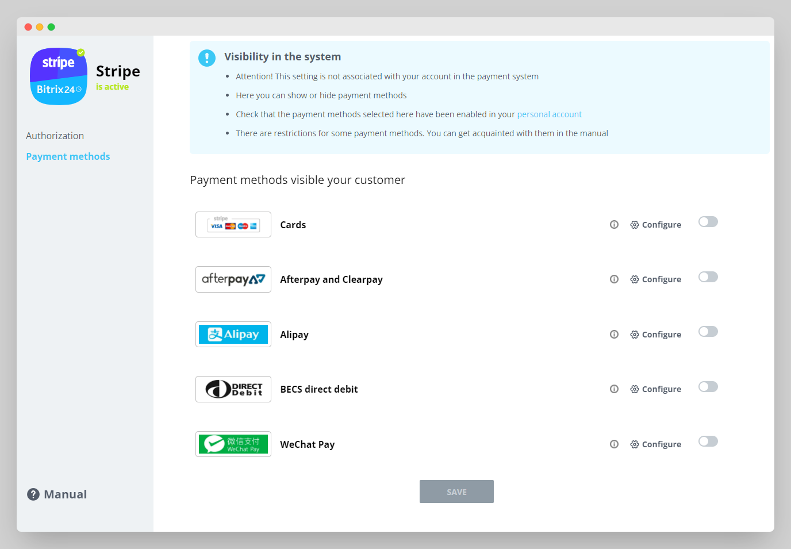This screenshot has height=549, width=791.
Task: Select Payment methods in the sidebar
Action: (x=68, y=156)
